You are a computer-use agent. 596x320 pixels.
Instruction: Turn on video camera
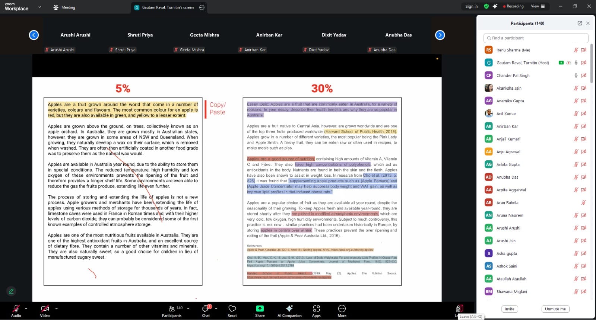[x=45, y=311]
